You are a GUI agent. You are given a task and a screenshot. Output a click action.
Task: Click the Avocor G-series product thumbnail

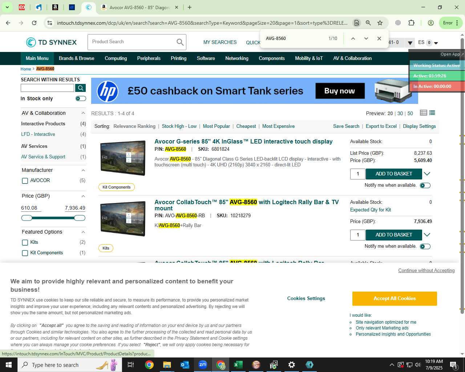[123, 158]
